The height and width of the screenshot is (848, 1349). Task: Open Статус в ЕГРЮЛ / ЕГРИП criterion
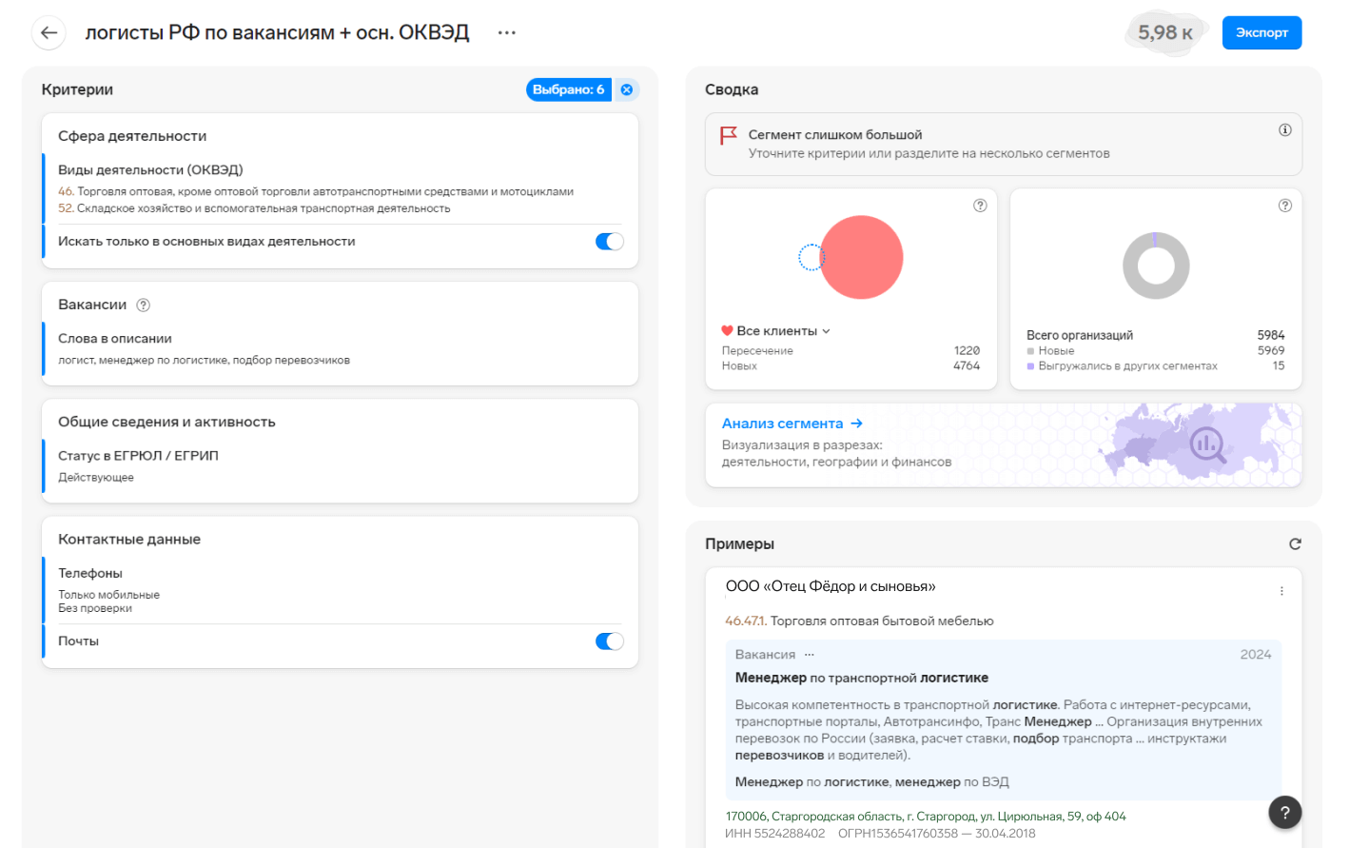pyautogui.click(x=138, y=456)
